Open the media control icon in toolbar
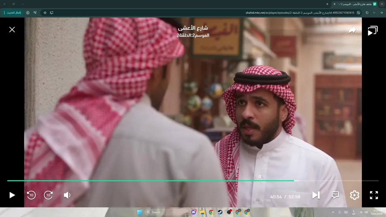Screen dimensions: 386x217 pos(35,13)
